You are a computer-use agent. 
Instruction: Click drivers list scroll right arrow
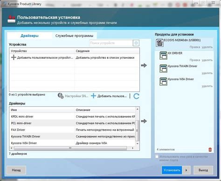(132, 148)
